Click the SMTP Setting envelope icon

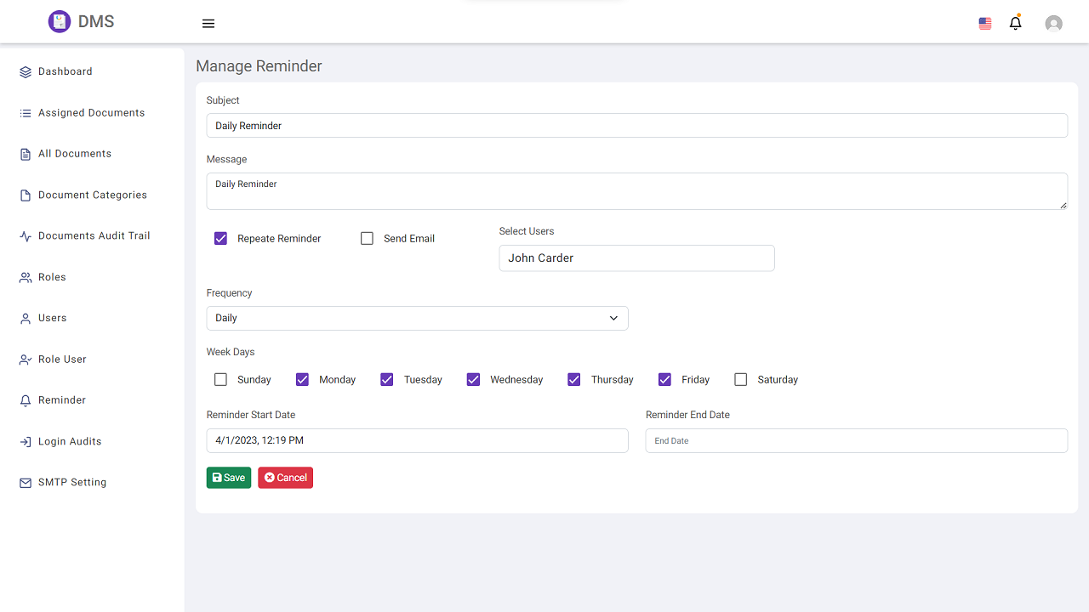[26, 483]
